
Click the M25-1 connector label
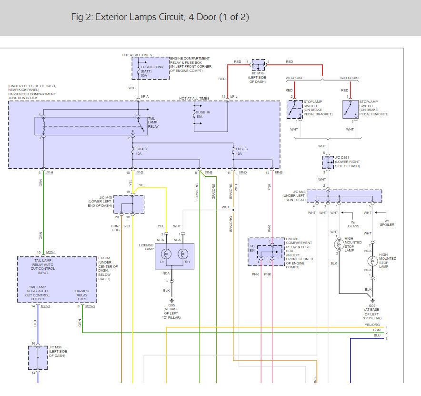point(51,252)
